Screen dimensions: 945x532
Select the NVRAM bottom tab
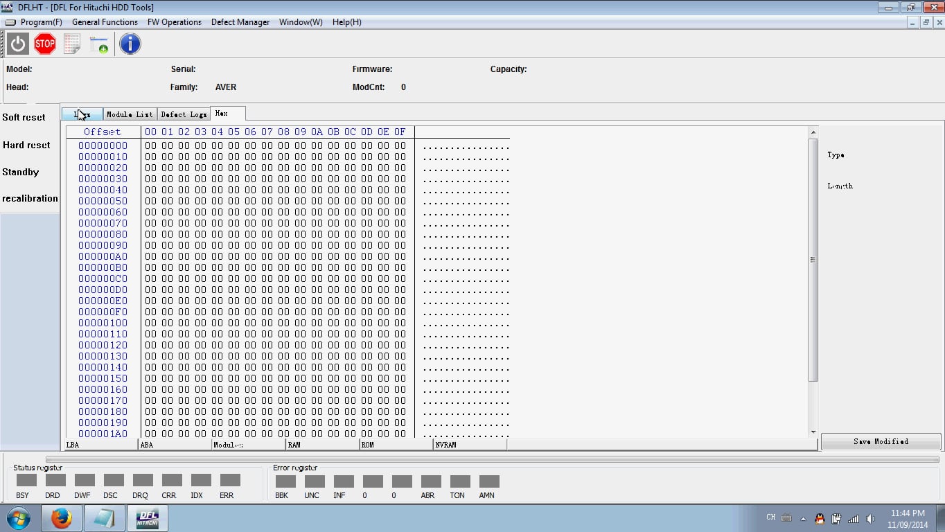(470, 445)
